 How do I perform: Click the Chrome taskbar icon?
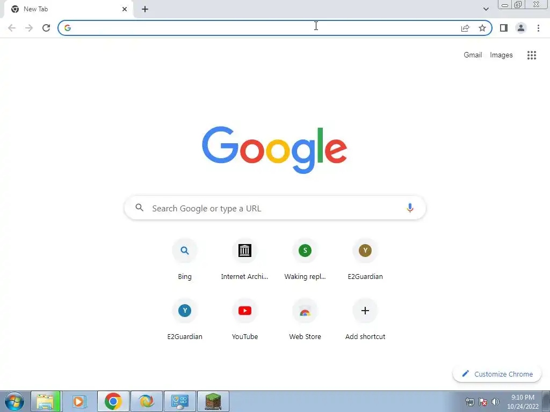[113, 401]
